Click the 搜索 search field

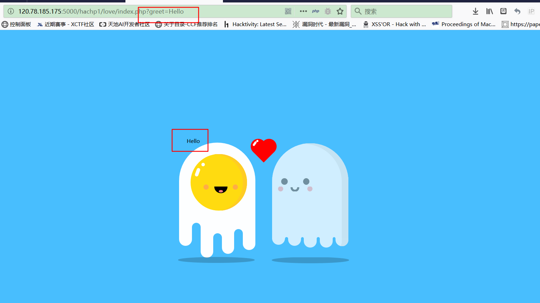[404, 12]
